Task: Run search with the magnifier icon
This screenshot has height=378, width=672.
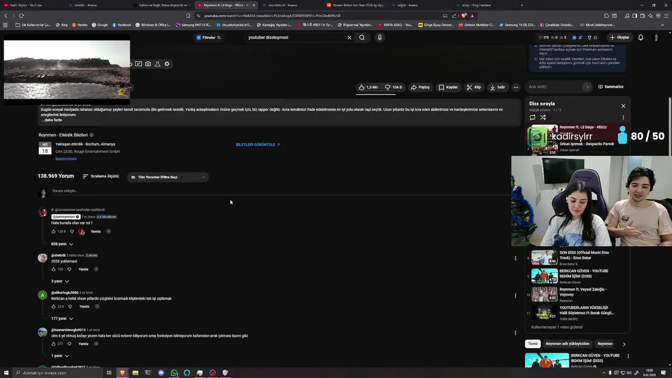Action: pos(362,37)
